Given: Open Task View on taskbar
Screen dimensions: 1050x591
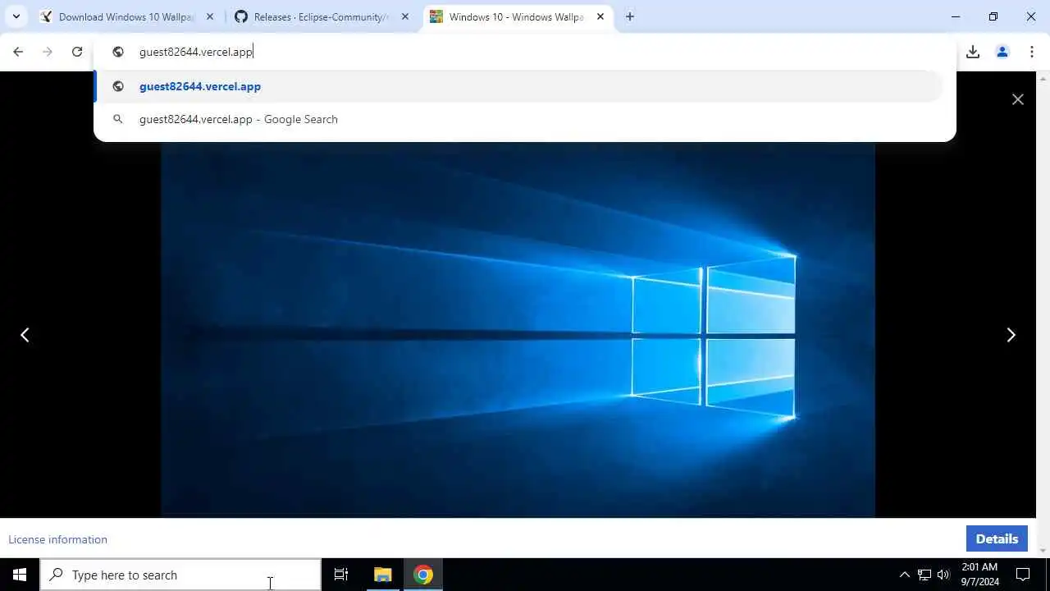Looking at the screenshot, I should pyautogui.click(x=341, y=575).
